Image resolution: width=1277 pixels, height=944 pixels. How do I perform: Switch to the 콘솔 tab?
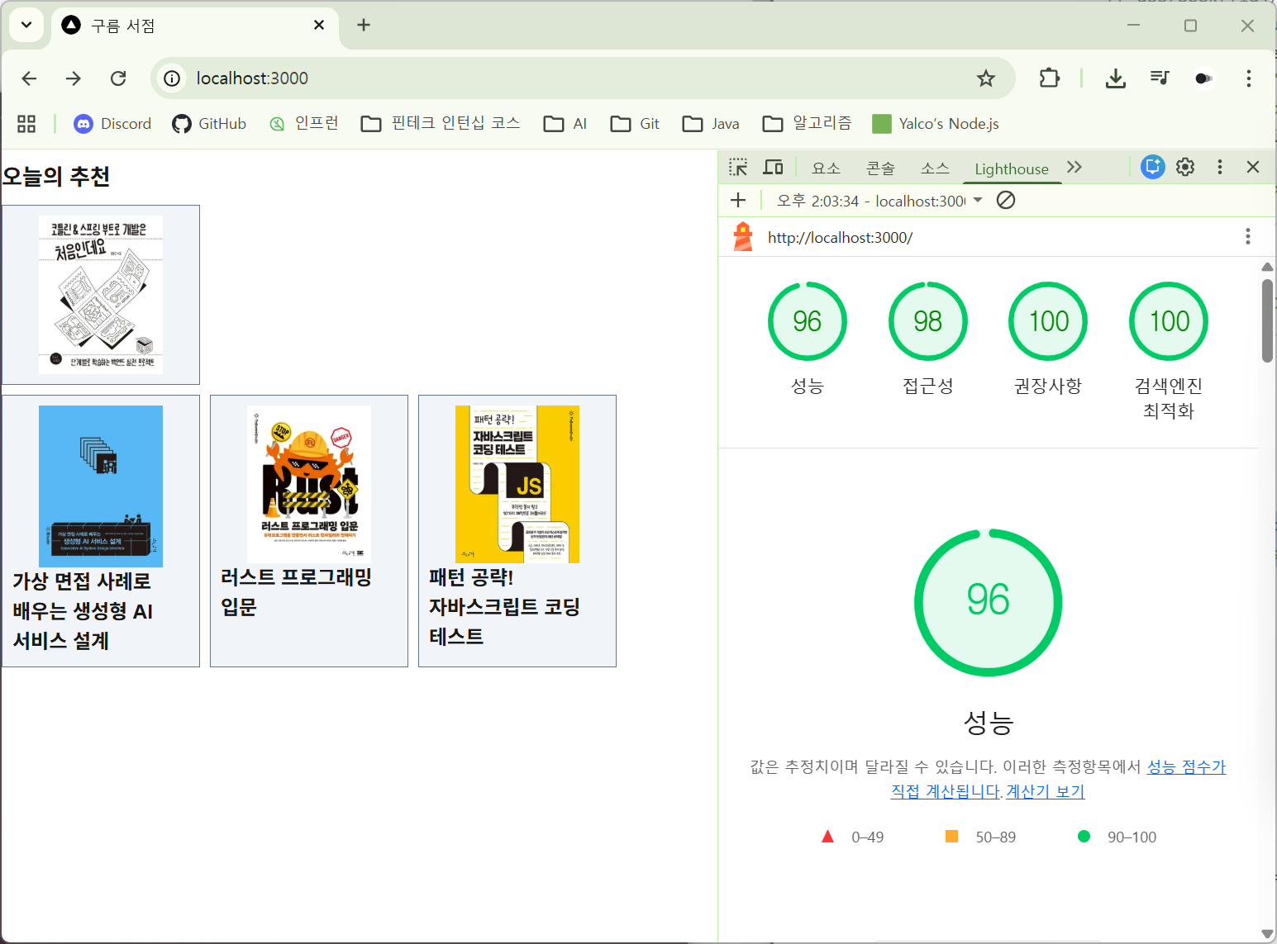(880, 168)
